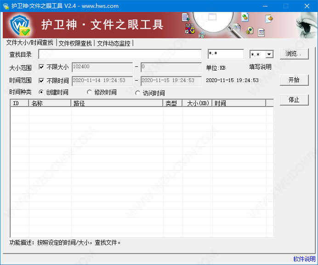Sort results by ID column header
This screenshot has height=265, width=318.
(19, 103)
